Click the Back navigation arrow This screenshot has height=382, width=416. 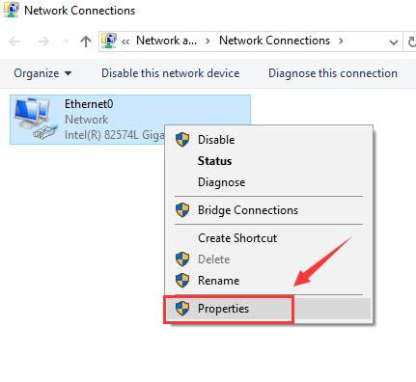click(14, 41)
